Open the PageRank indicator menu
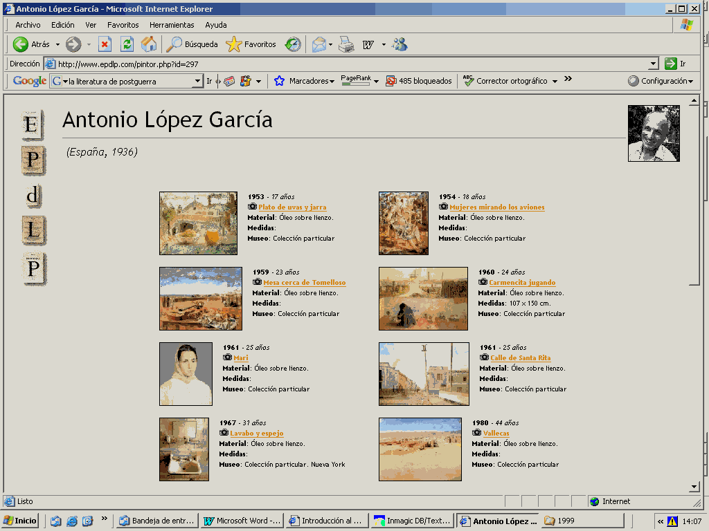 359,80
